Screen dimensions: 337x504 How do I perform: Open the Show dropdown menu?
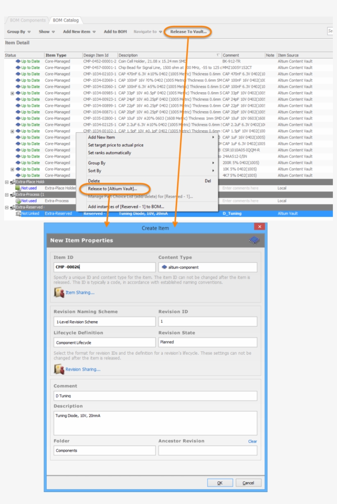tap(47, 32)
